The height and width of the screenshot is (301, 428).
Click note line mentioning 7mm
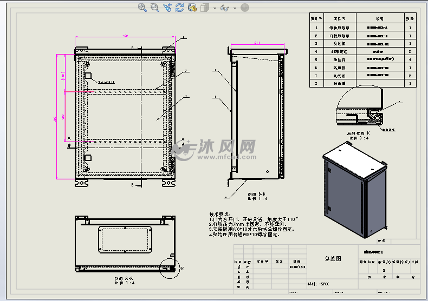pos(248,224)
